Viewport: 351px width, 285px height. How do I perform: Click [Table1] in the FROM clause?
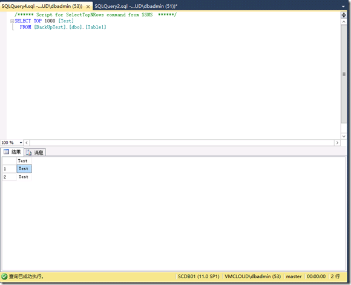pos(96,27)
